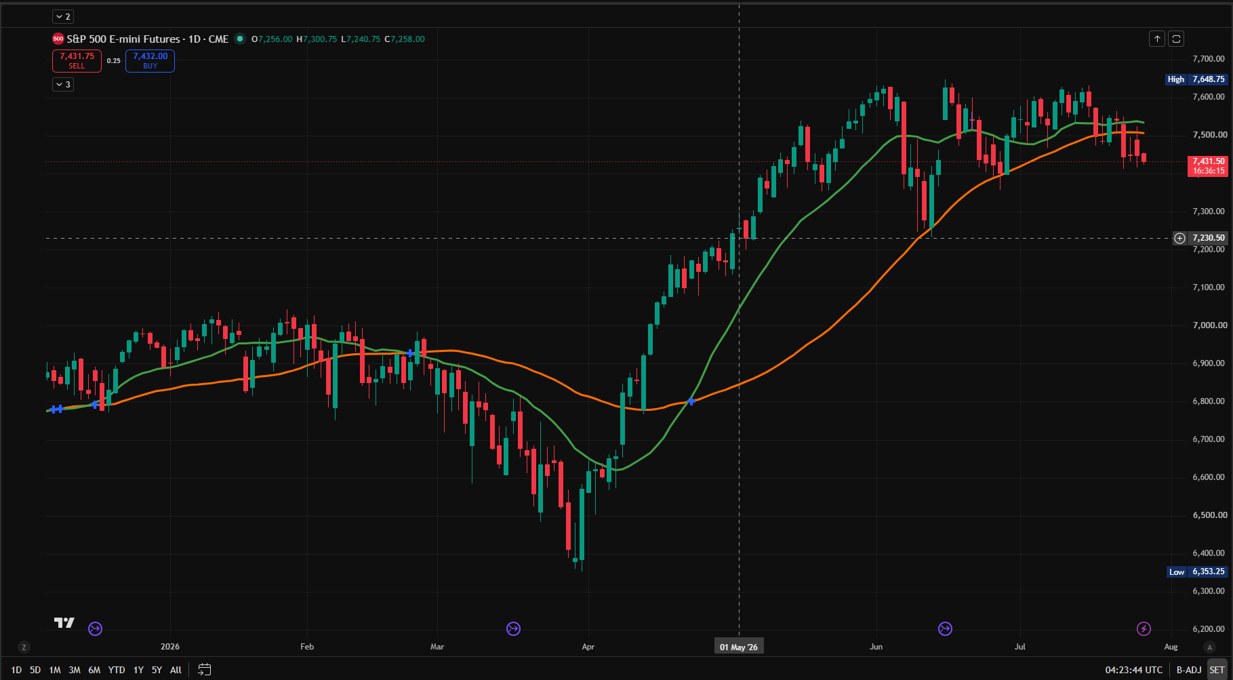
Task: Click the 0.25 spread value
Action: (x=114, y=61)
